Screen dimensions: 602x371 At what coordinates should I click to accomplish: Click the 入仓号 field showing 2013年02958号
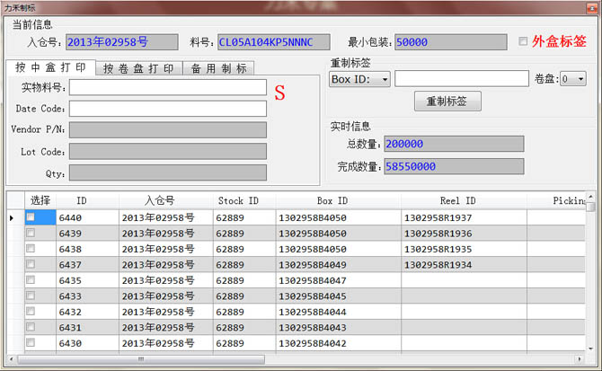122,42
